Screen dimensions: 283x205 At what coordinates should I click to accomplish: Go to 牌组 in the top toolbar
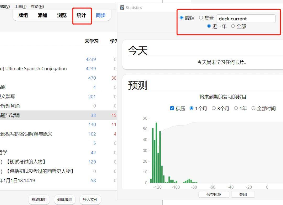pyautogui.click(x=23, y=15)
